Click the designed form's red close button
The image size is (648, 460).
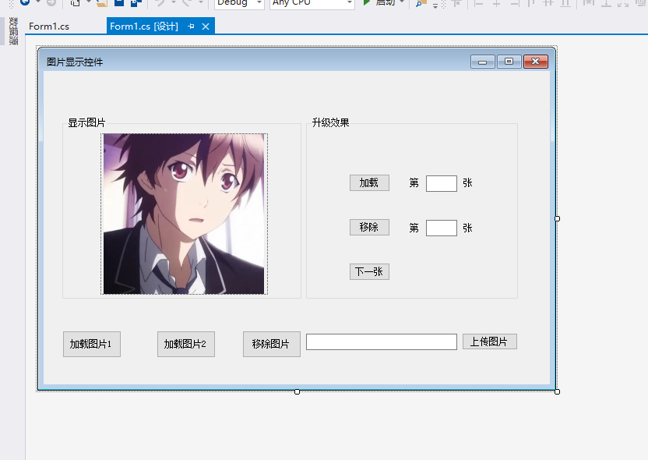click(536, 62)
